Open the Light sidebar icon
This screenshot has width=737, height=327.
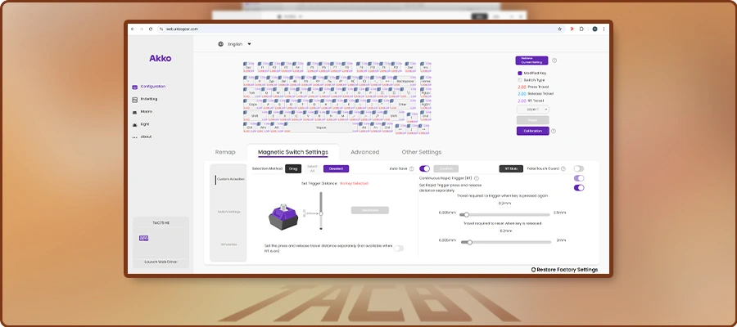[135, 124]
